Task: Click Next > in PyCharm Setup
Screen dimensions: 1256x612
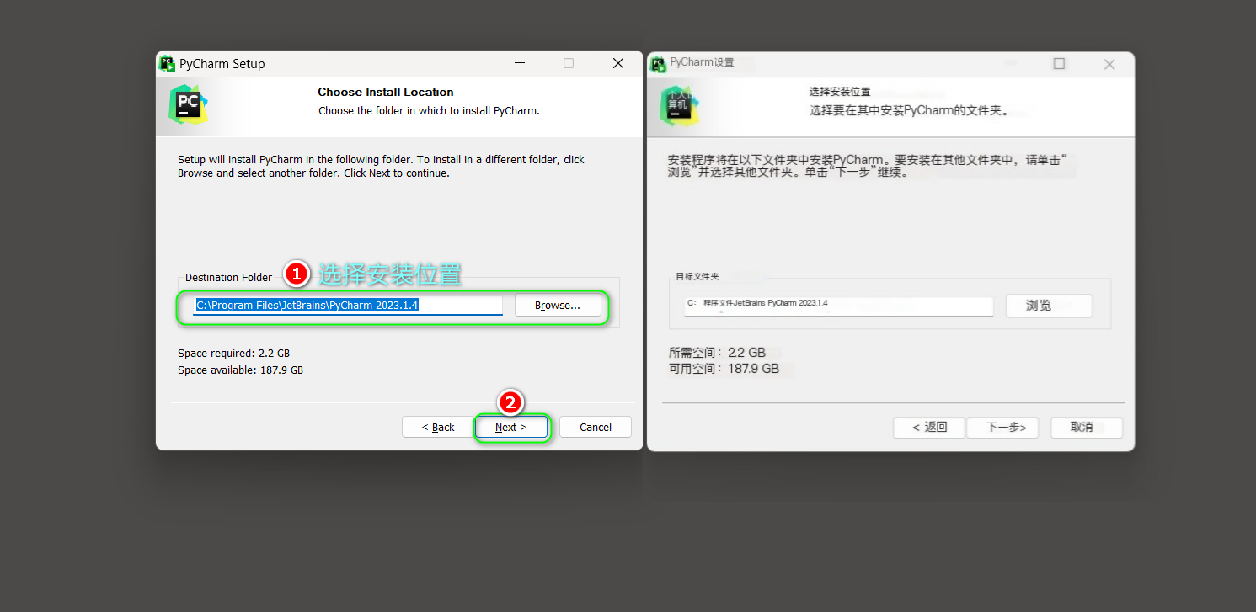Action: [x=511, y=427]
